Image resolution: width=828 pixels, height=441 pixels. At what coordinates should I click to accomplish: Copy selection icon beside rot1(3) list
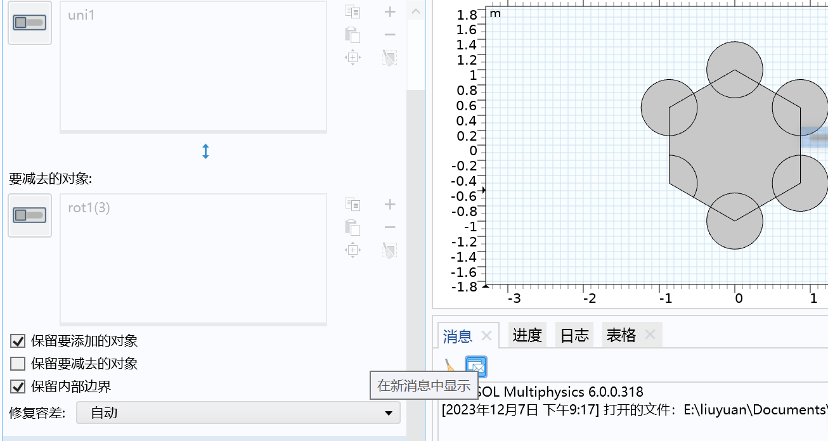[x=353, y=204]
